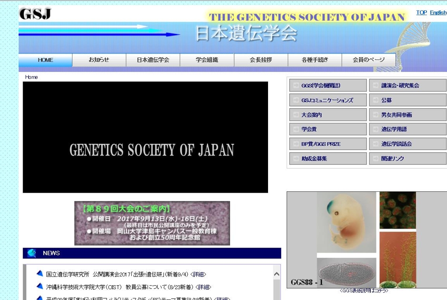The image size is (447, 300).
Task: Open 詳細 link for 沖縄科学技術大学院大学 news
Action: click(x=203, y=287)
